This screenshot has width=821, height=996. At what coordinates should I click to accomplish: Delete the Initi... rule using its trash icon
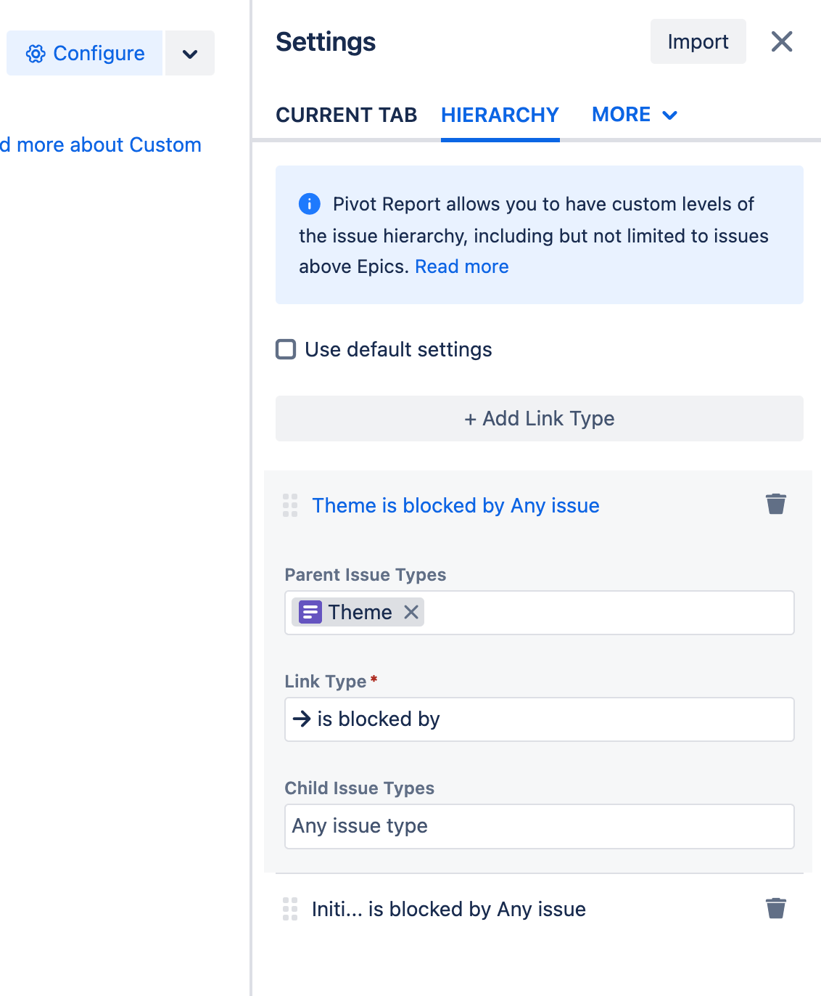coord(775,908)
